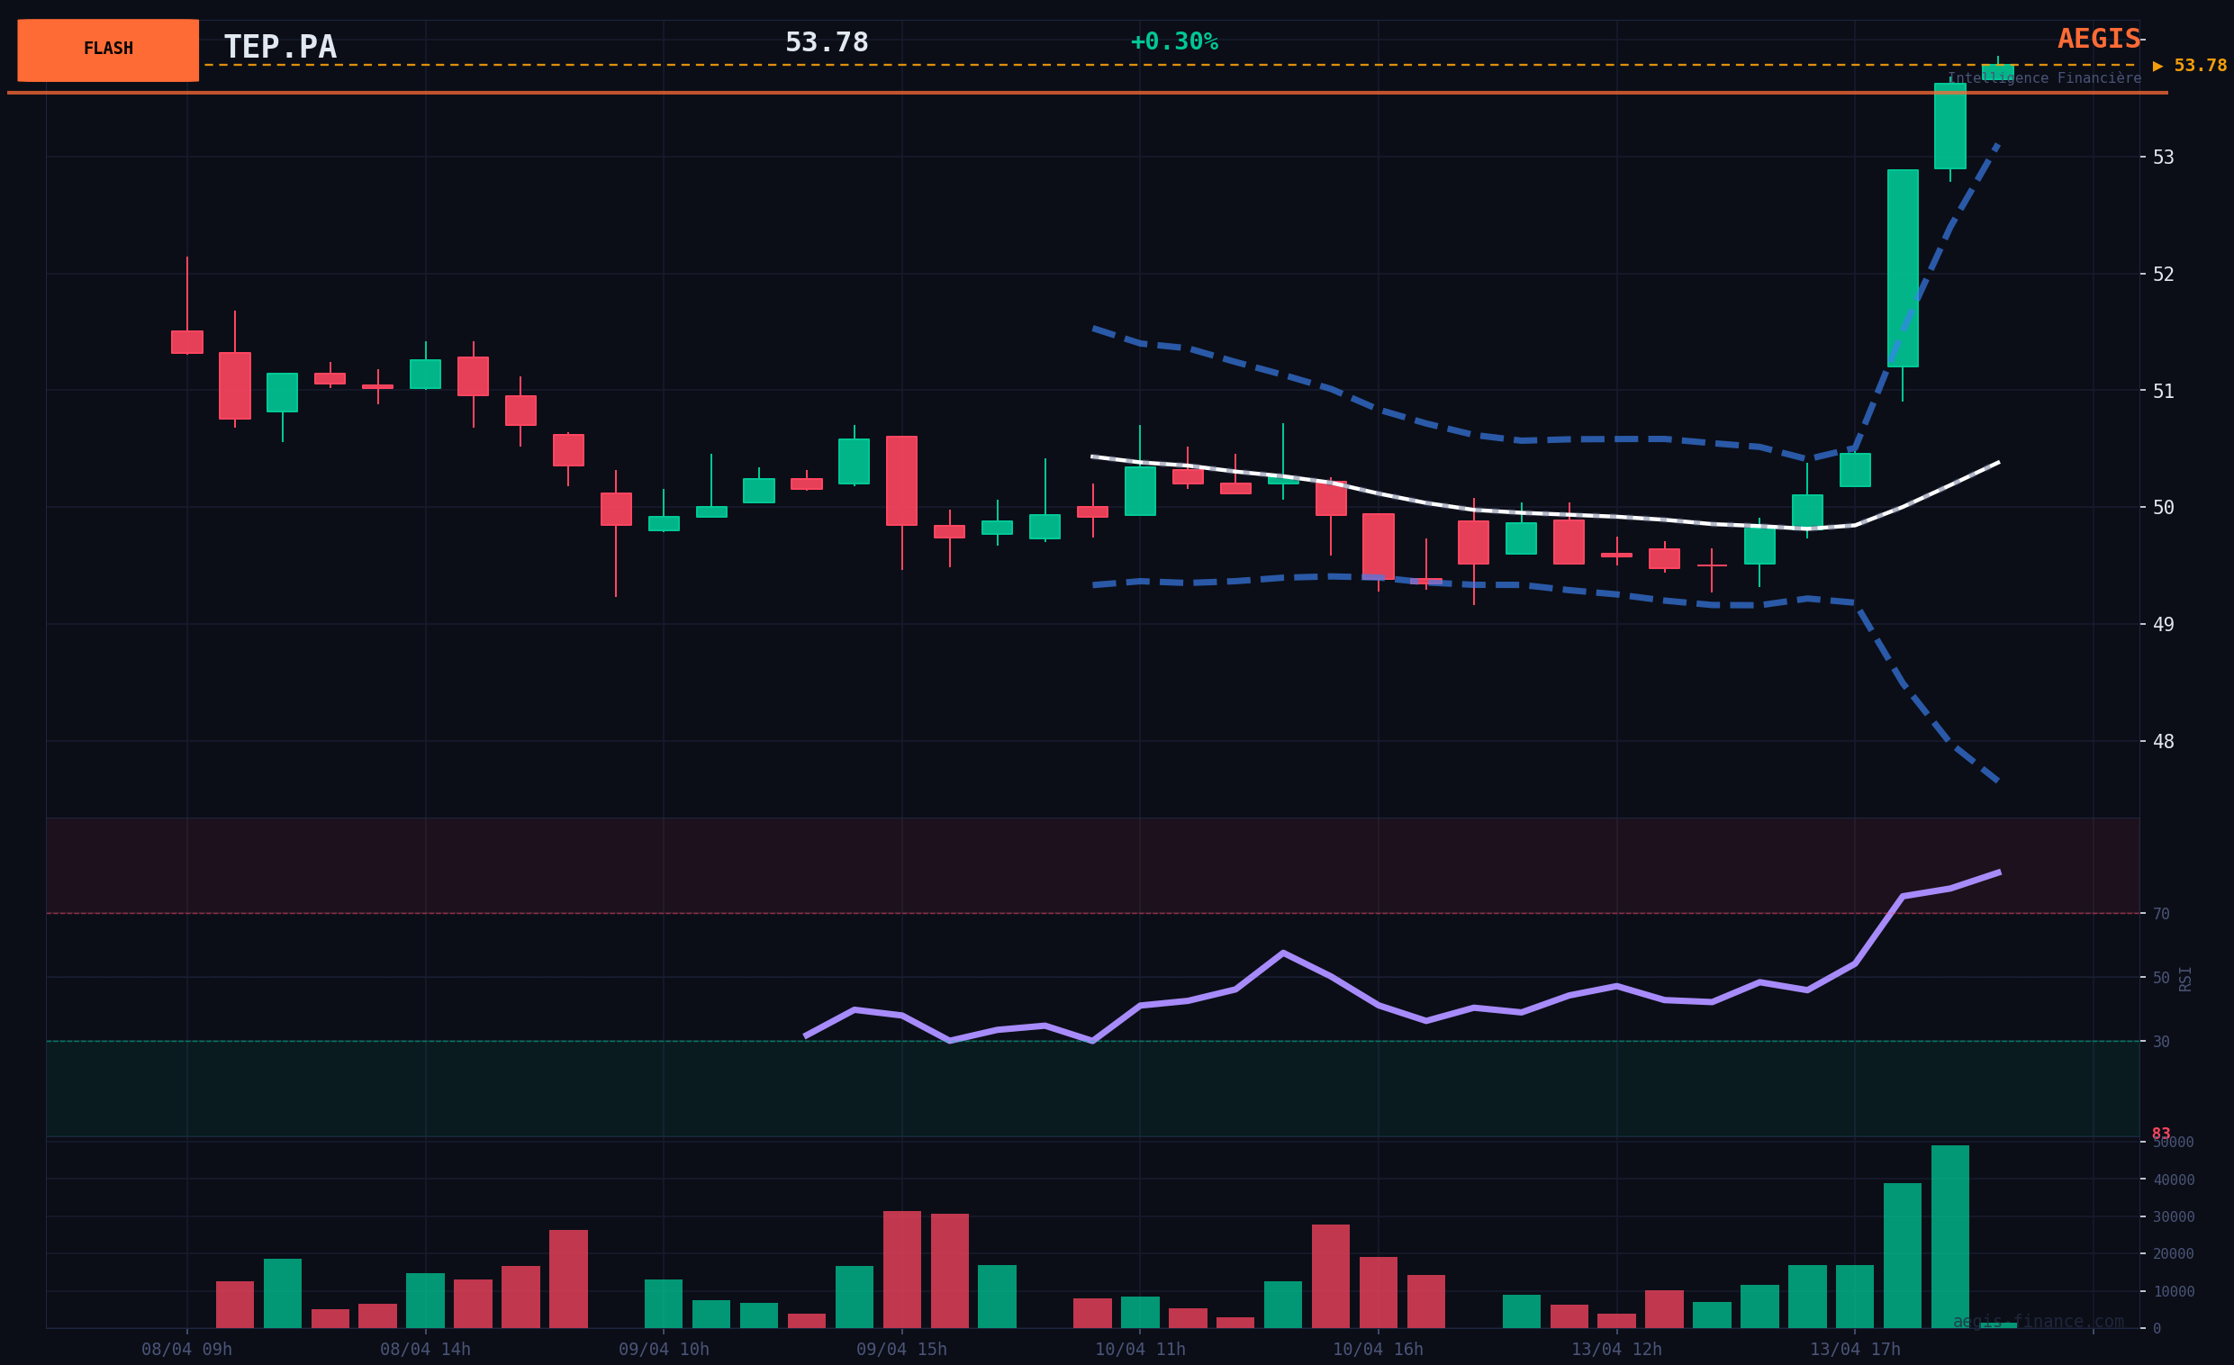
Task: Click the 30 oversold RSI level label
Action: click(x=2161, y=1042)
